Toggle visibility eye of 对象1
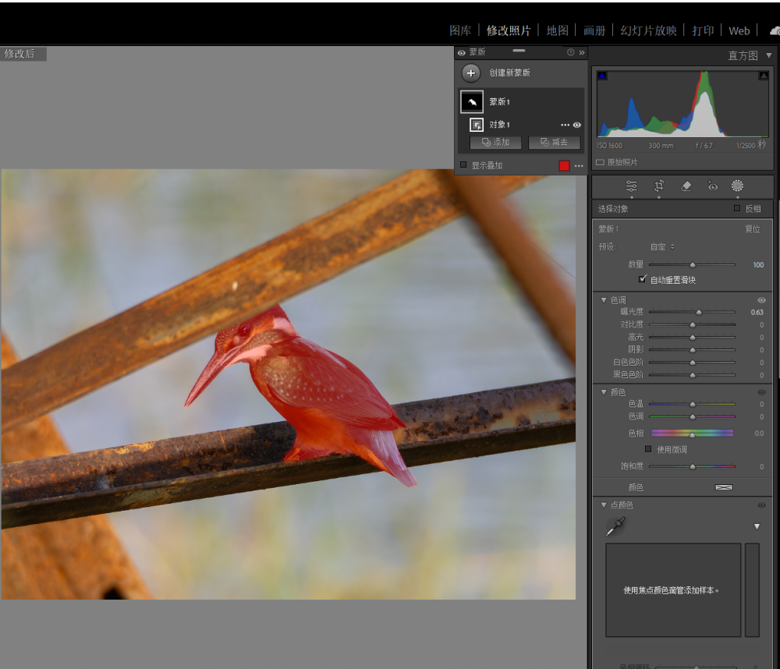The image size is (780, 669). click(577, 125)
